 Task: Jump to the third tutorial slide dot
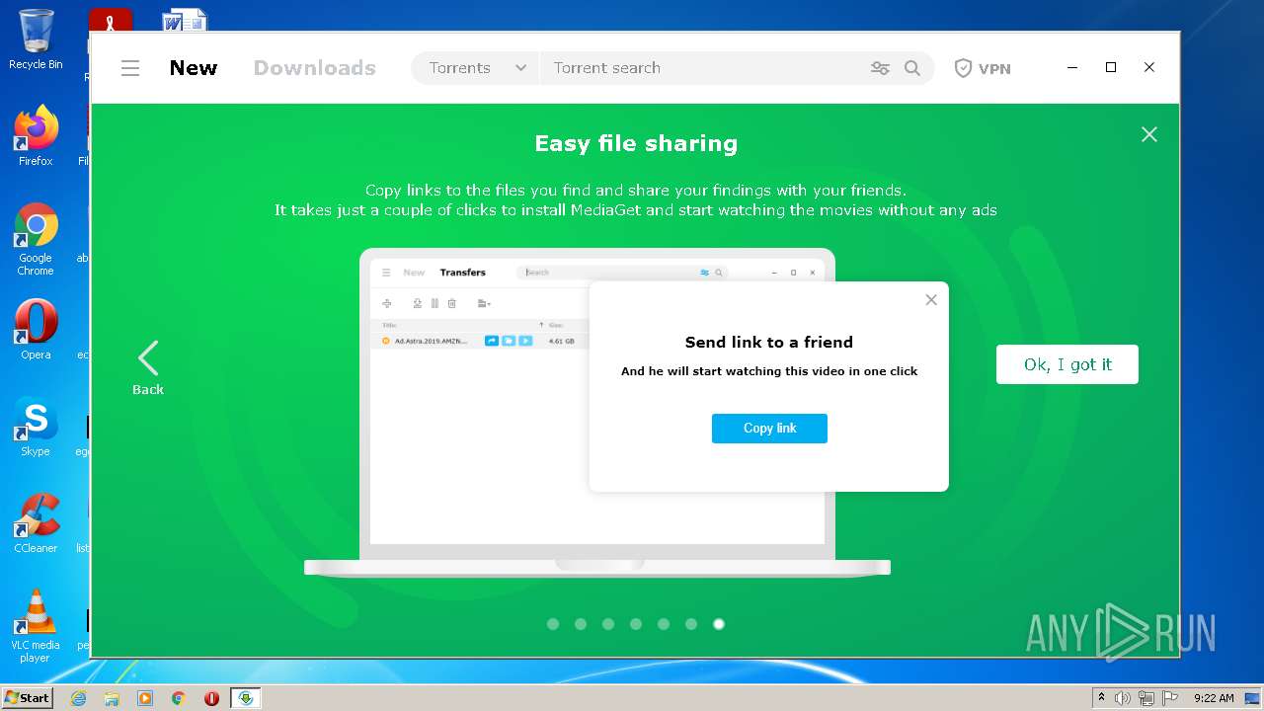click(608, 624)
